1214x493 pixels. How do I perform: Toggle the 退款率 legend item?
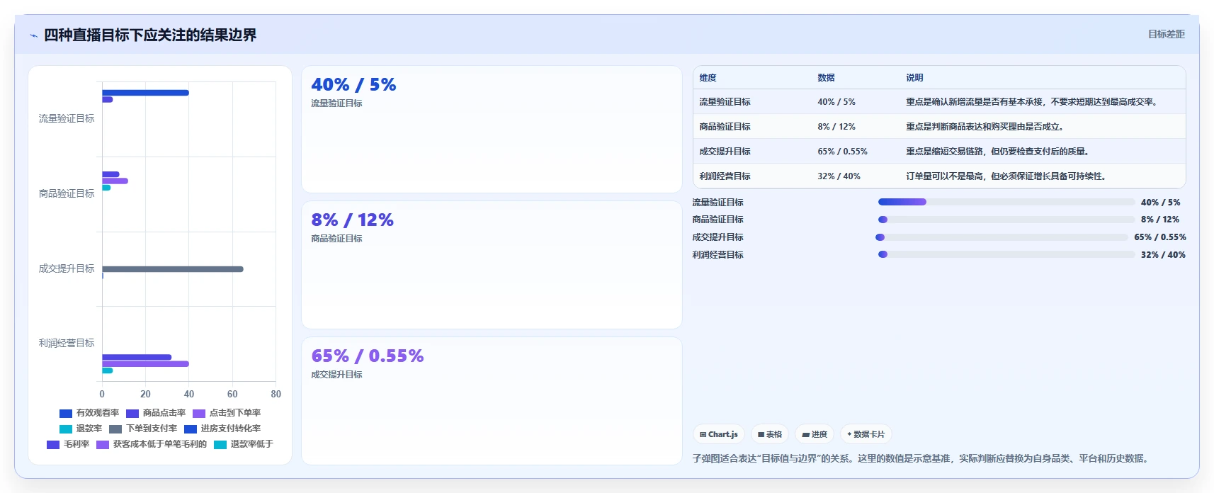(x=81, y=429)
